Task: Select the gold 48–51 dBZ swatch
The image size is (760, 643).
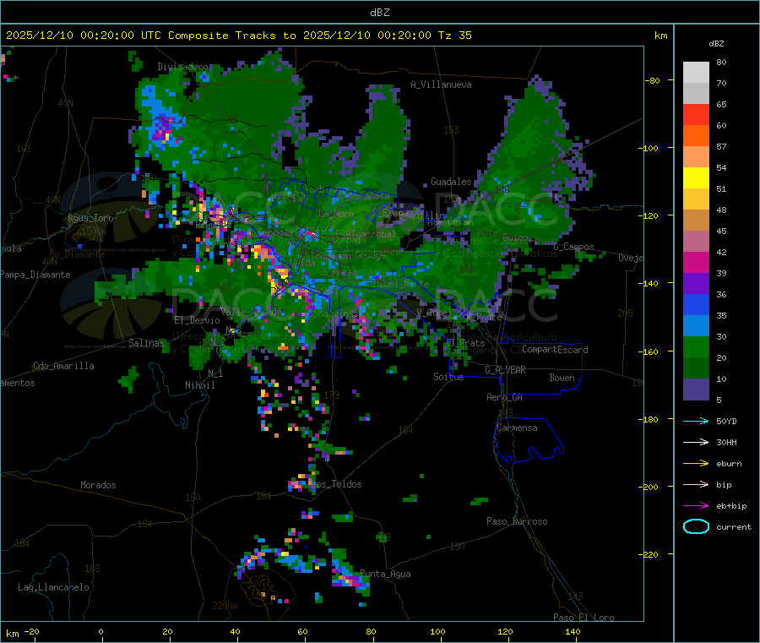Action: point(696,199)
